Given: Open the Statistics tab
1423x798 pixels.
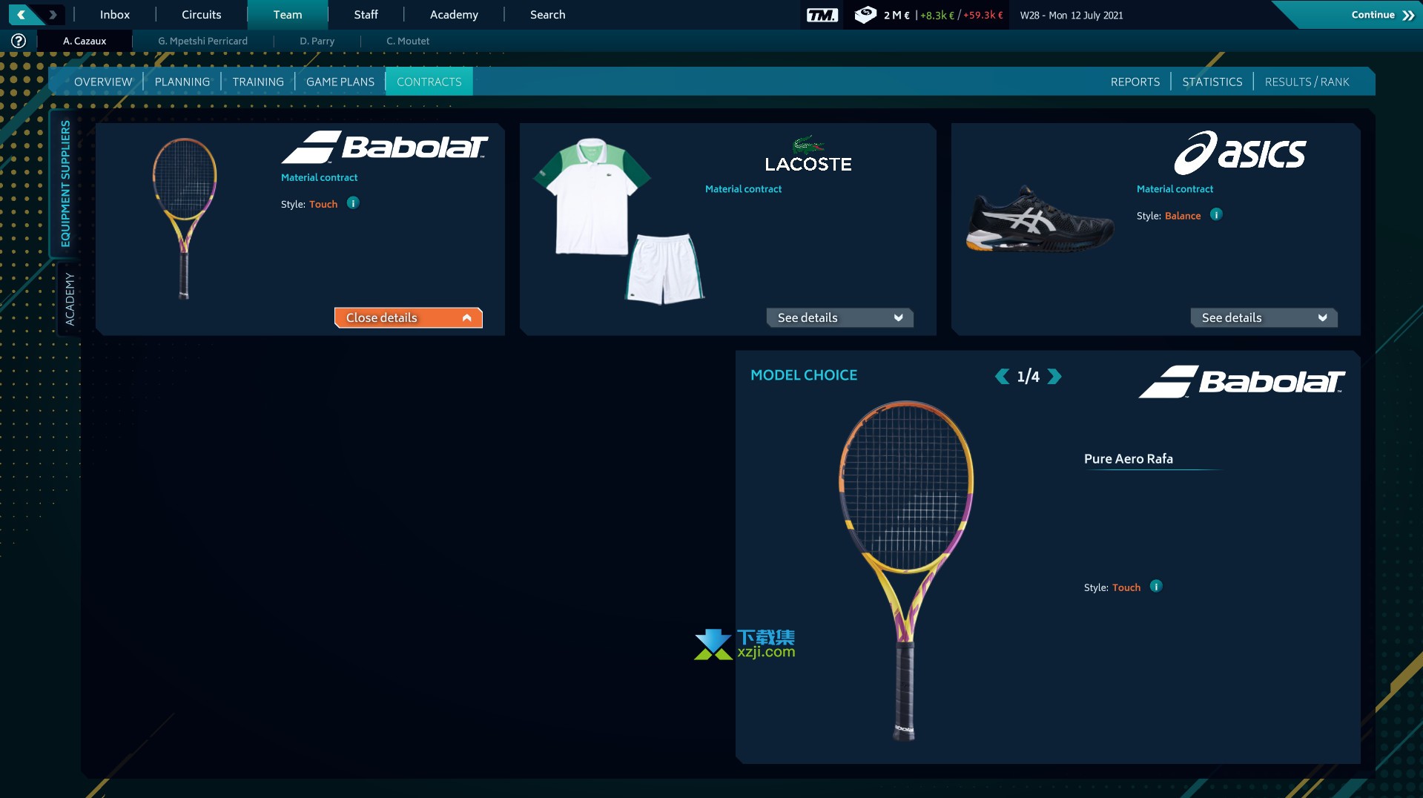Looking at the screenshot, I should click(1212, 82).
